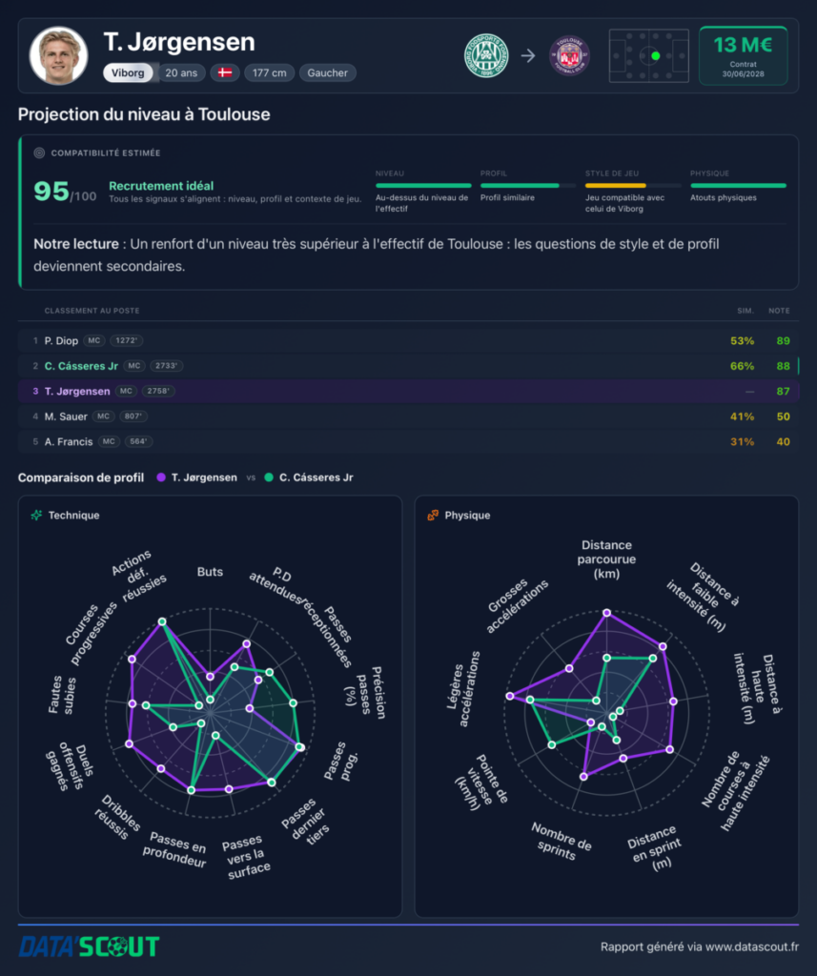This screenshot has width=817, height=976.
Task: Select P. Diop ranking row
Action: [x=408, y=340]
